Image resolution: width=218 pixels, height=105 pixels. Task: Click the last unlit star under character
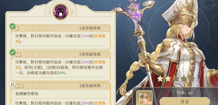pyautogui.click(x=192, y=79)
